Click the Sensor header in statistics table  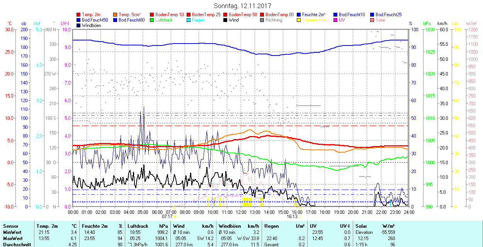10,226
